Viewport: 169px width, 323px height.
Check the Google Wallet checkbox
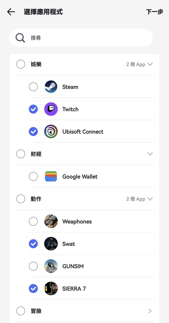(33, 177)
